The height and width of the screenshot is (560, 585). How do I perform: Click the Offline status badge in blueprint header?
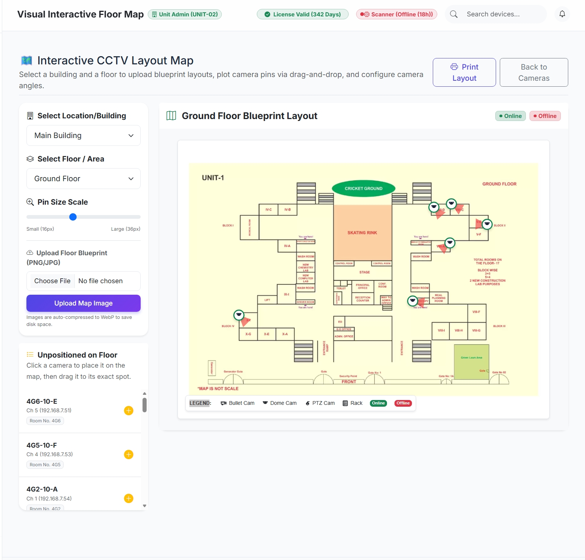tap(545, 116)
